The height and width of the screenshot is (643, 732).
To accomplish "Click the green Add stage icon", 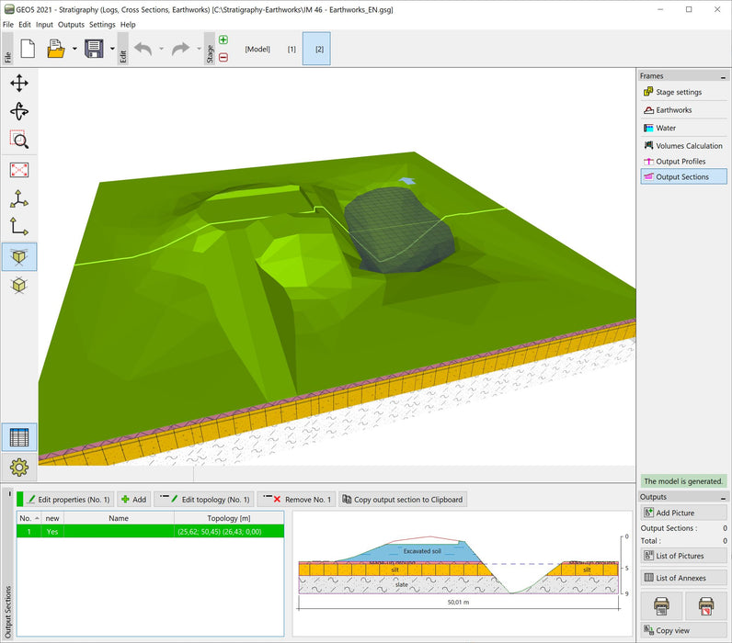I will point(223,40).
